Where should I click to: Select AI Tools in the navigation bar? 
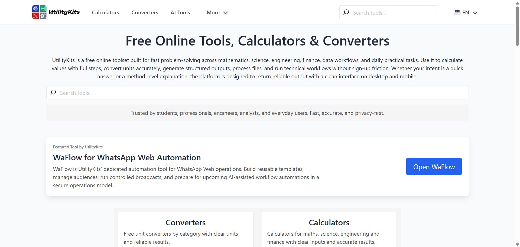coord(180,12)
